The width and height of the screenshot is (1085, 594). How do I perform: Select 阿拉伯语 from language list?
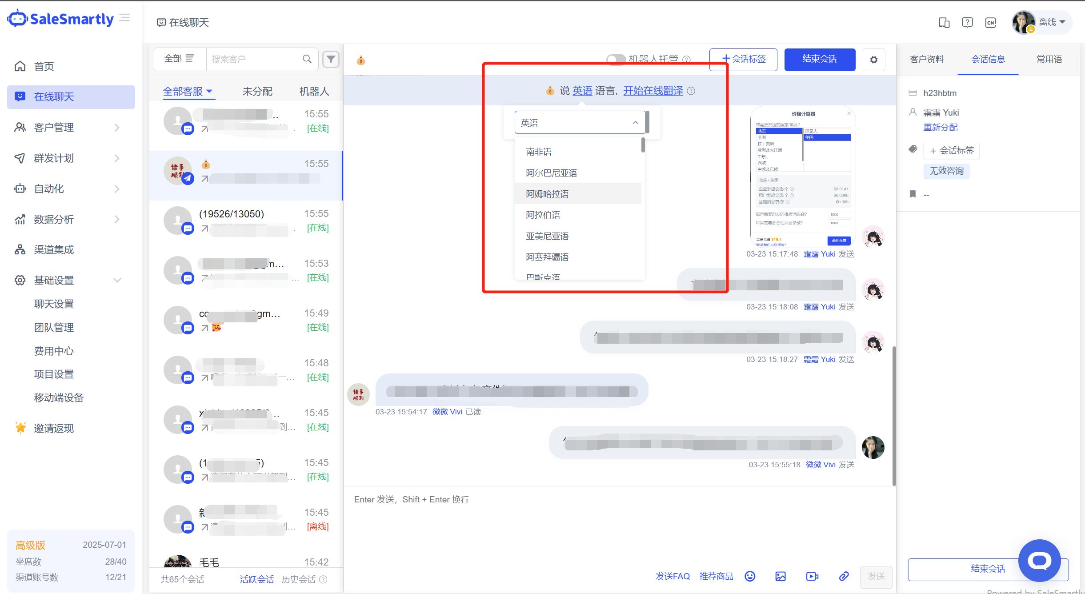(543, 215)
